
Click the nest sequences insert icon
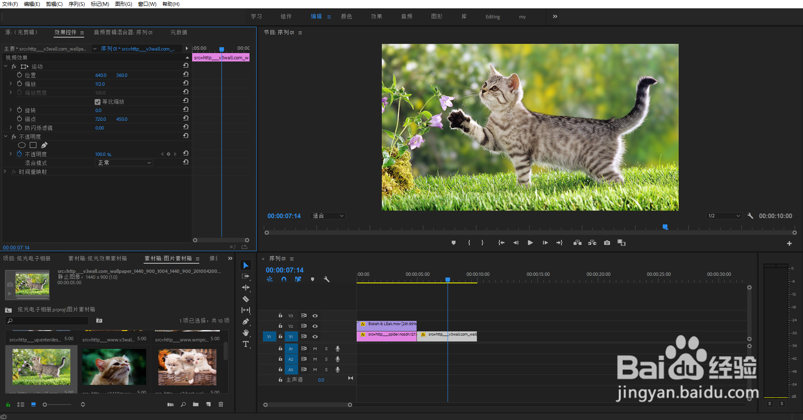tap(270, 279)
